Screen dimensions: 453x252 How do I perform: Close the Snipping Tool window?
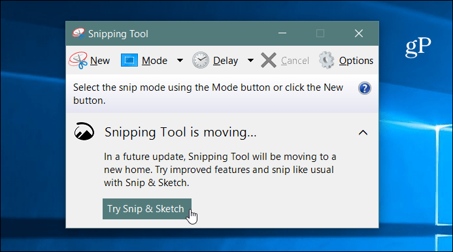pos(359,33)
